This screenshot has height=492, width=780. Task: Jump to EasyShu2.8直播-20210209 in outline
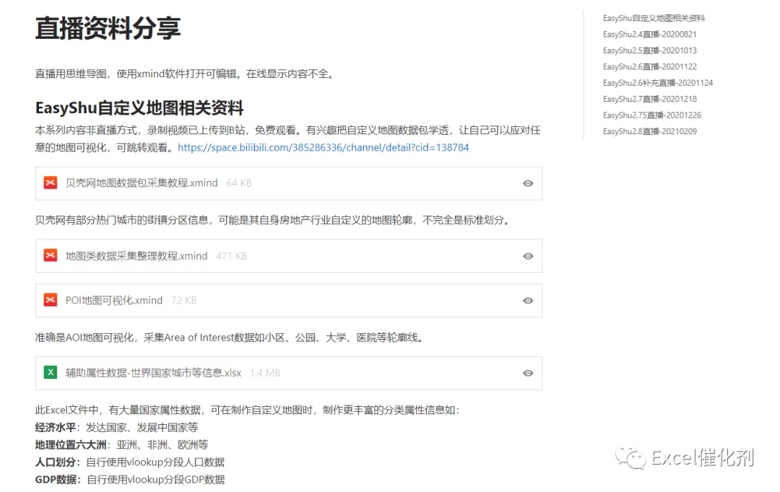coord(650,131)
